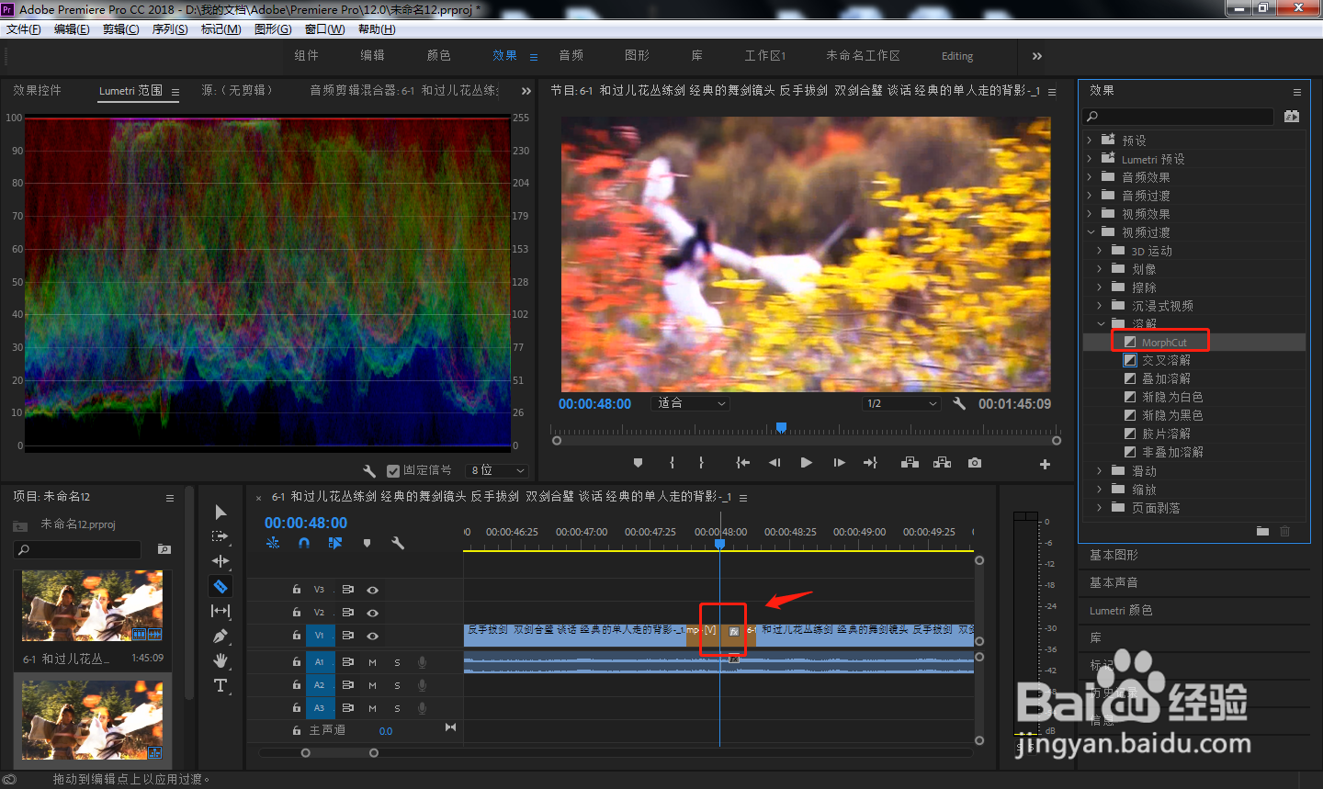Solo audio track A2
The width and height of the screenshot is (1323, 789).
tap(397, 685)
